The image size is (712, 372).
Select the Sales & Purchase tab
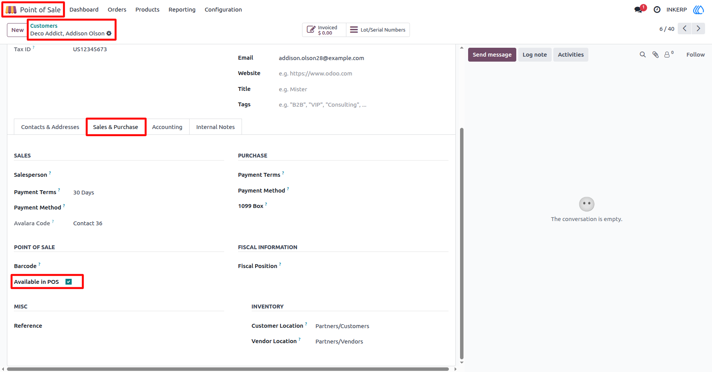point(116,127)
